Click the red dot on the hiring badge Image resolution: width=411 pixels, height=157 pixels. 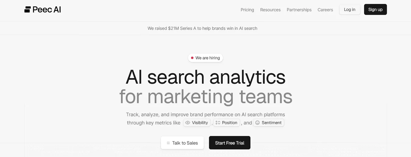[x=192, y=58]
